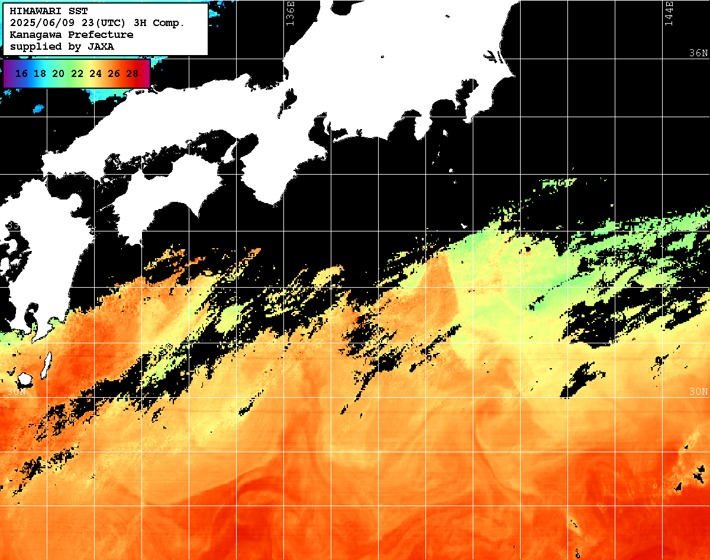
Task: Click the 'supplied by JAXA' credit text
Action: (x=62, y=47)
